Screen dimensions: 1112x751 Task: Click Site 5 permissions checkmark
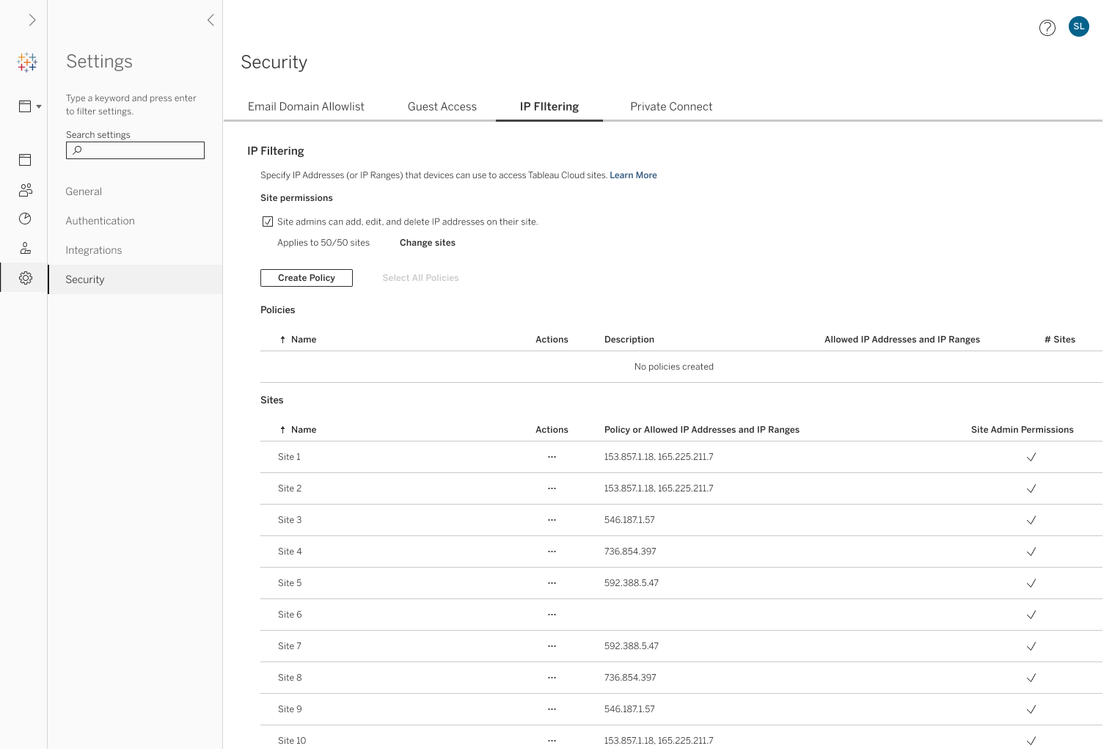click(x=1031, y=583)
